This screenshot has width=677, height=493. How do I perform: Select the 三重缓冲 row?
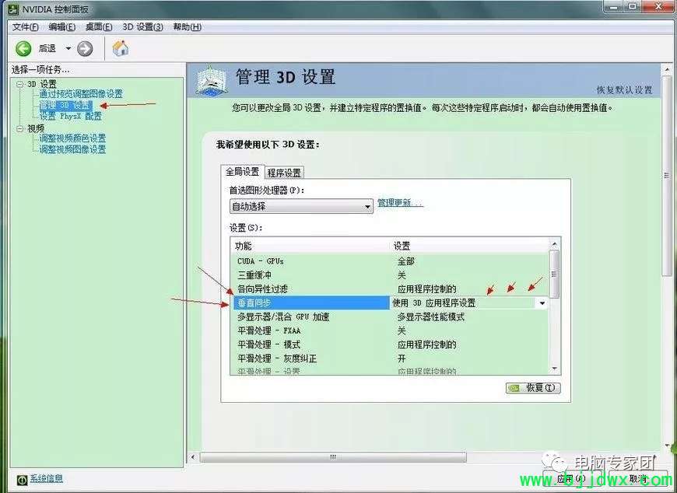click(x=389, y=274)
